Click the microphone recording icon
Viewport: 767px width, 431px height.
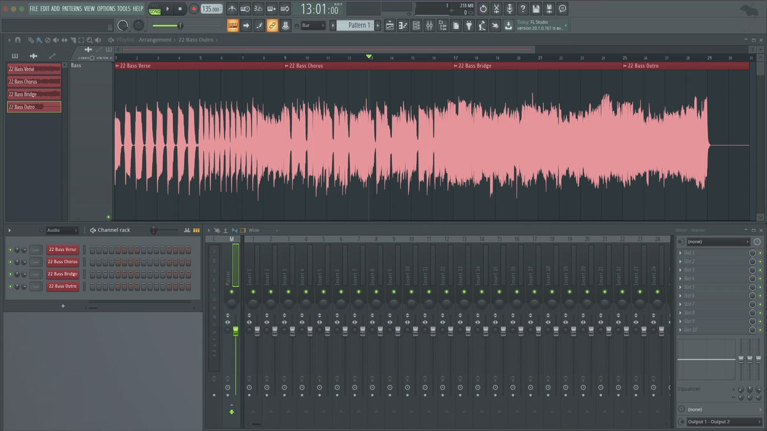(x=509, y=9)
